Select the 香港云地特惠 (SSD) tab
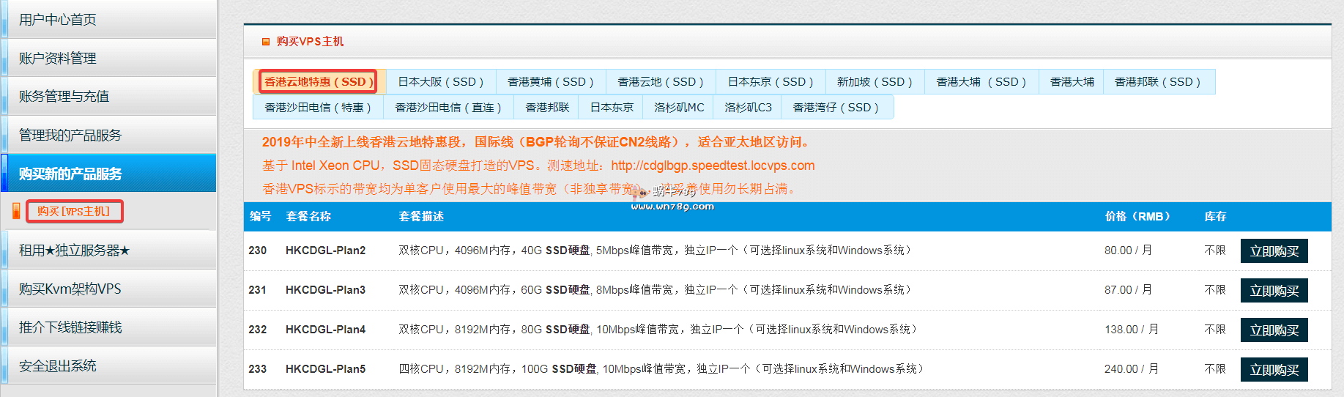Screen dimensions: 1344x397 [x=319, y=82]
